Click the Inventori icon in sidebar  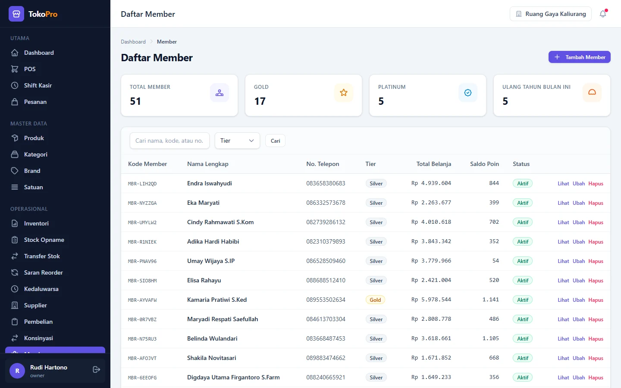coord(15,223)
